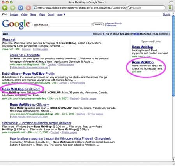175x166 pixels.
Task: Open Simplehelp Common questions result
Action: click(x=37, y=123)
